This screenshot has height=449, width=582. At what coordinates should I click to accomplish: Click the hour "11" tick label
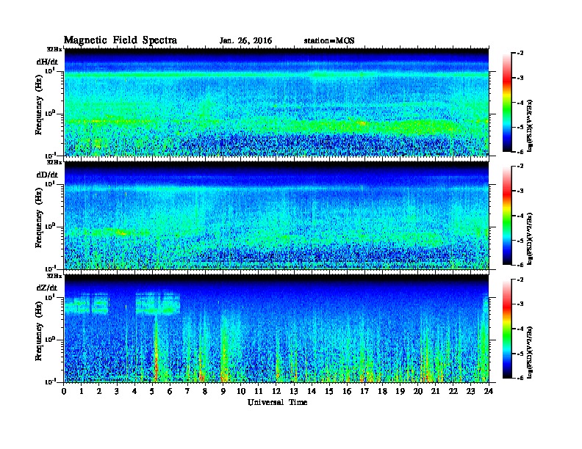point(259,391)
